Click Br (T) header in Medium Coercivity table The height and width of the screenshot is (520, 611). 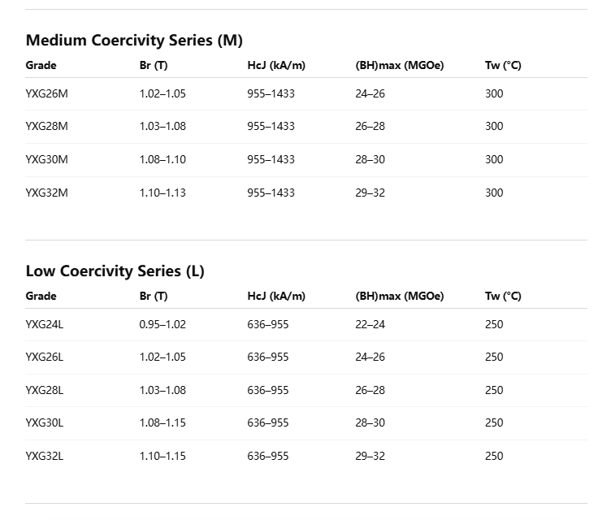[154, 65]
